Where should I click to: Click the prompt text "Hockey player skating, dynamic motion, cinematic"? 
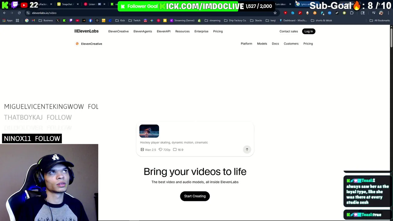click(x=174, y=142)
